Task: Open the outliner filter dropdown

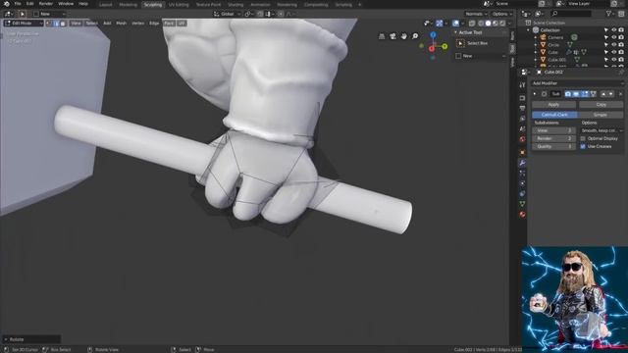Action: 610,14
